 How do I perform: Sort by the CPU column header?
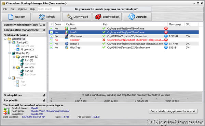pos(192,24)
